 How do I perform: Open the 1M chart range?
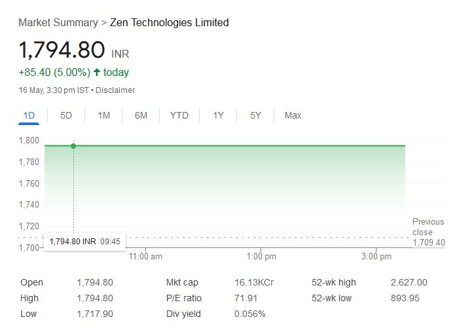click(103, 115)
